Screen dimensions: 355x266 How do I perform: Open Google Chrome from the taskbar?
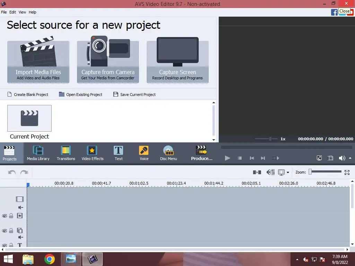point(49,259)
